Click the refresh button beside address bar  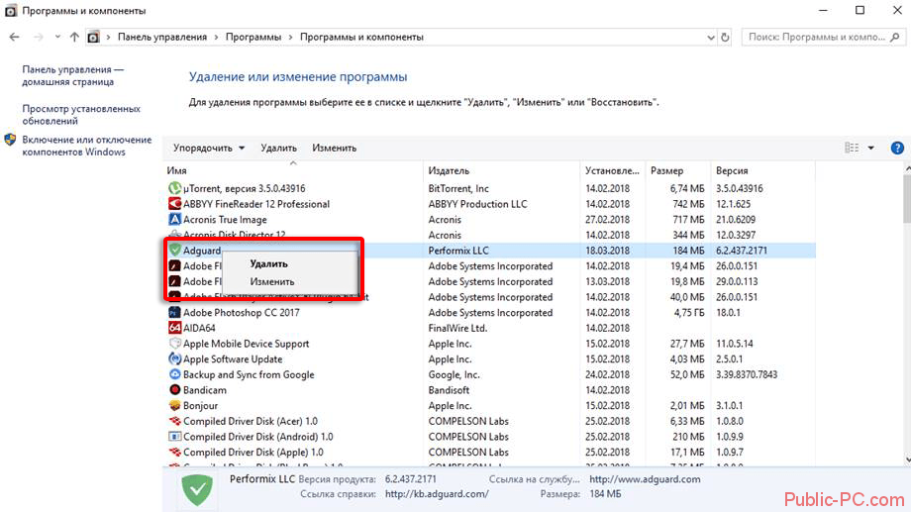[726, 37]
